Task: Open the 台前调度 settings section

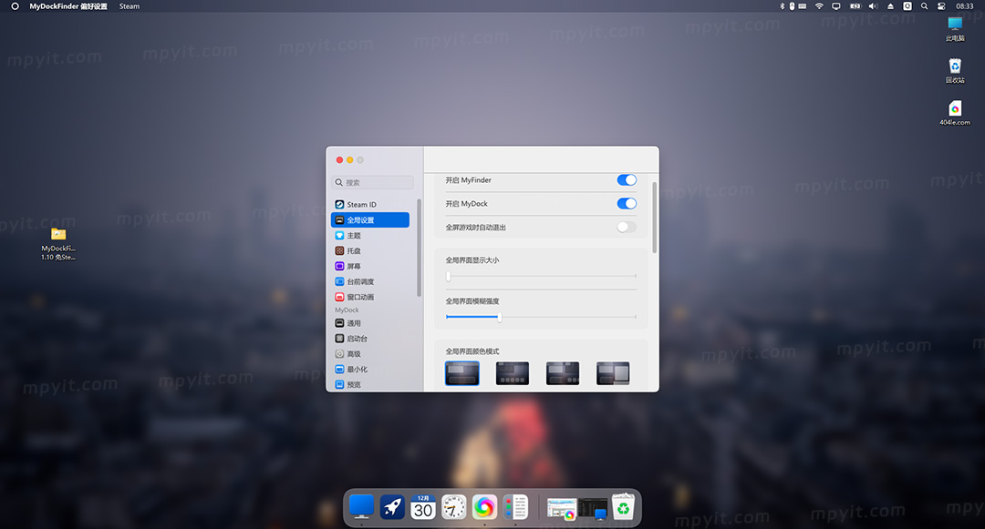Action: (x=370, y=281)
